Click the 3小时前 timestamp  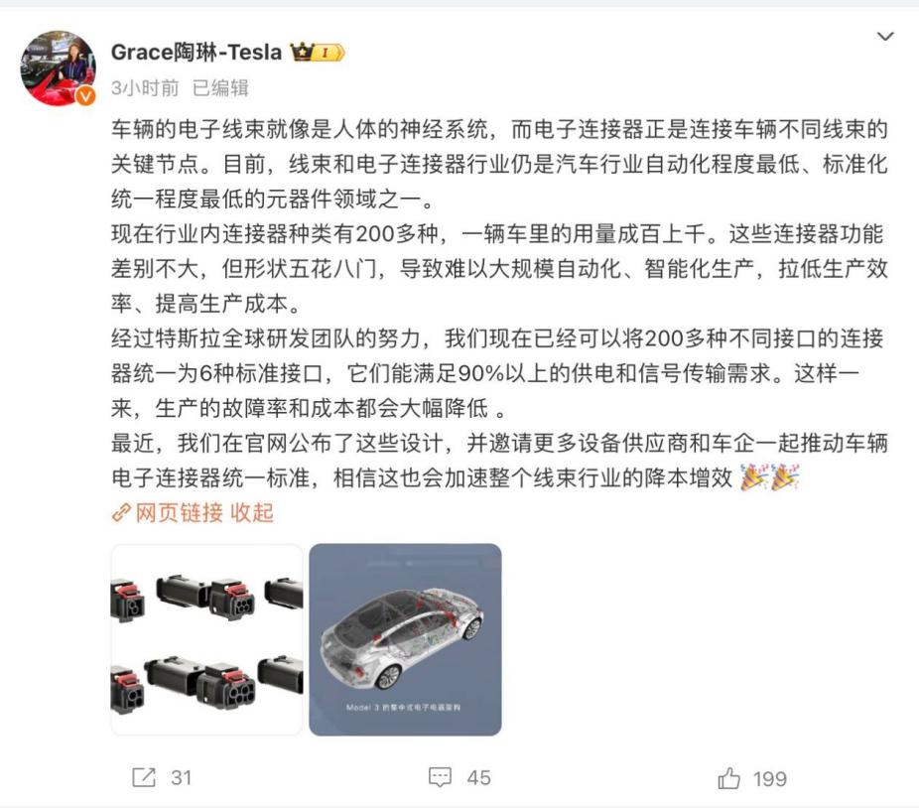tap(145, 88)
